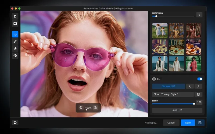
Task: Click the mask view tool icon
Action: tap(15, 24)
